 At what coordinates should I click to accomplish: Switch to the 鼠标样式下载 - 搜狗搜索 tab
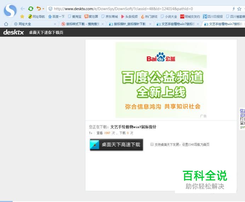tap(82, 24)
